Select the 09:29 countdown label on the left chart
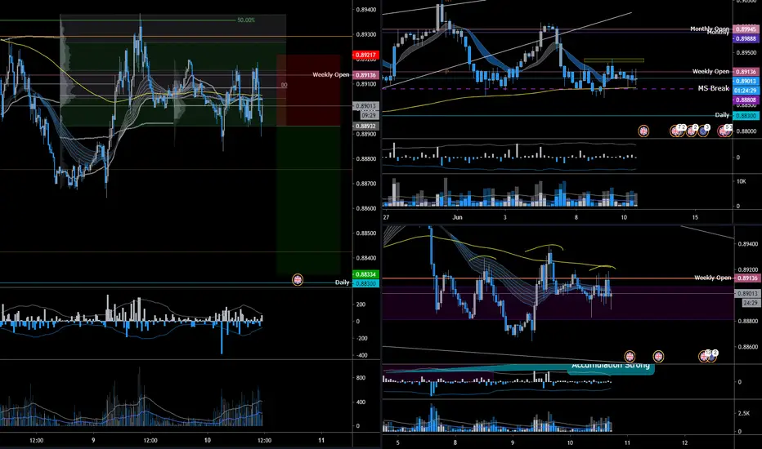 [x=369, y=116]
